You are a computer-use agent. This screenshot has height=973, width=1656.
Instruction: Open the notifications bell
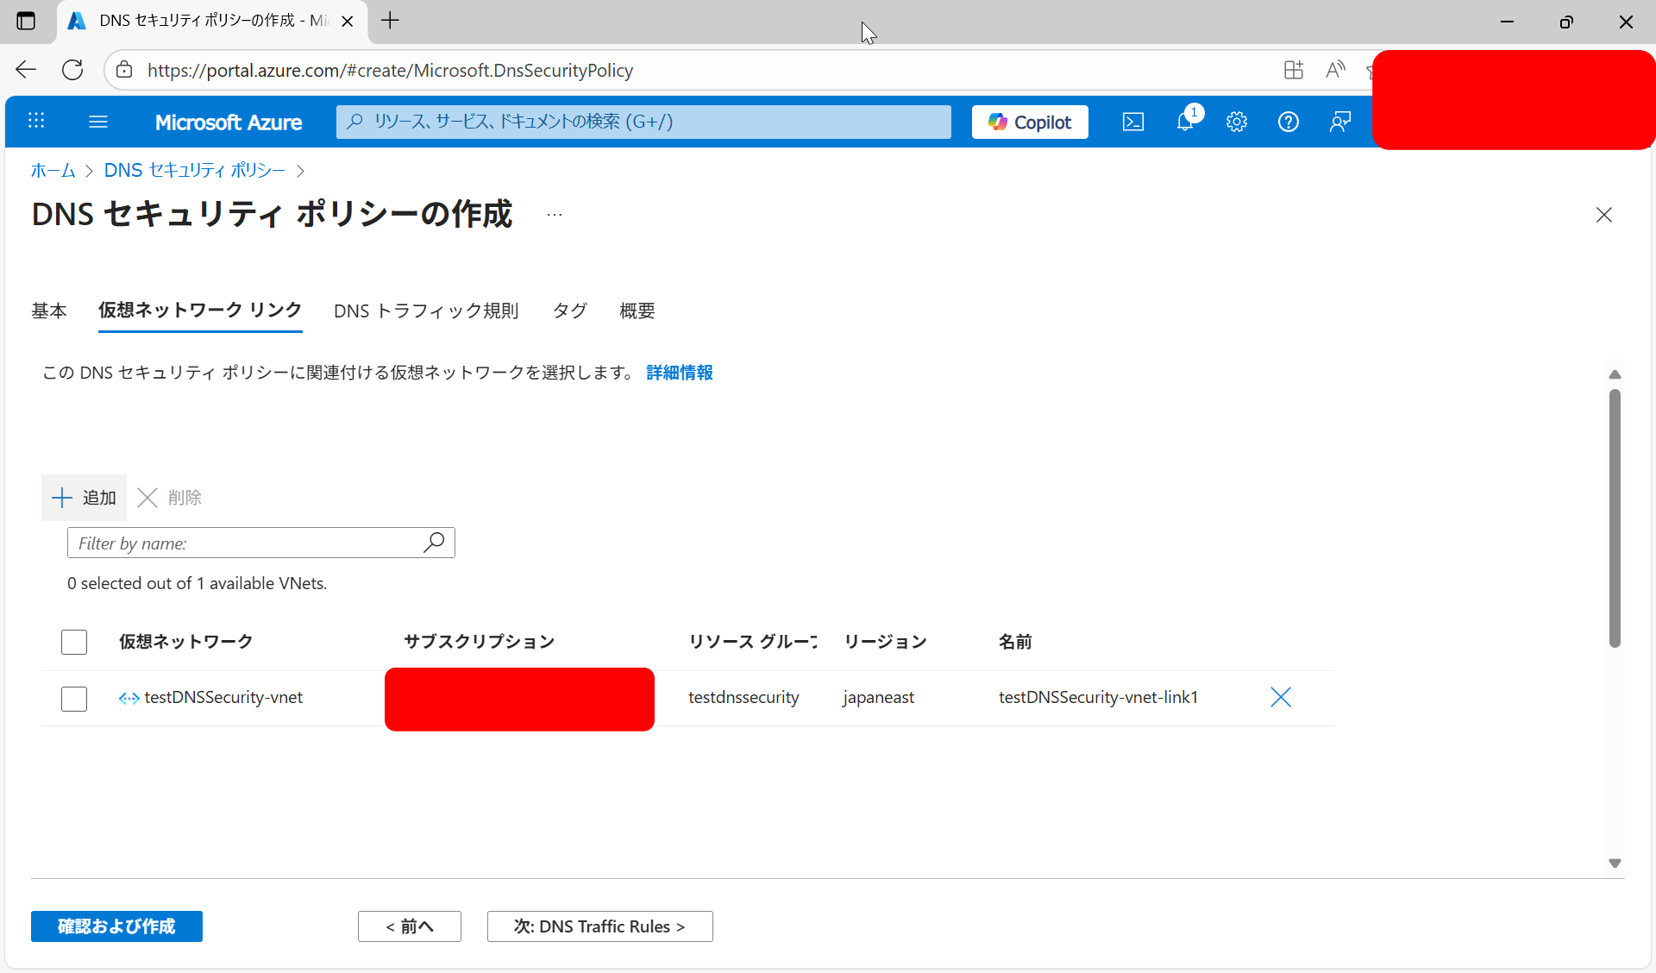click(1186, 122)
